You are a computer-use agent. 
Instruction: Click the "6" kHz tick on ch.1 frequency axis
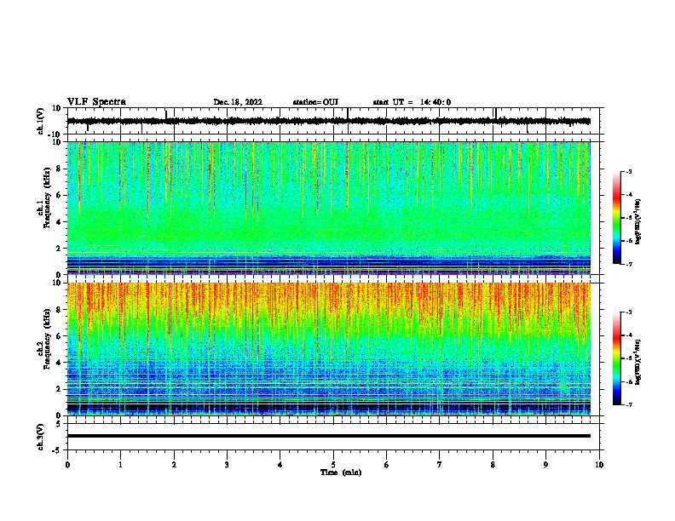click(59, 195)
